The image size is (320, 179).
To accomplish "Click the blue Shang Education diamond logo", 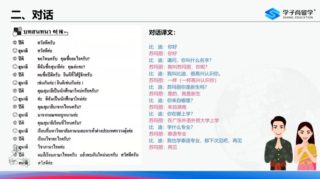I will click(x=272, y=14).
